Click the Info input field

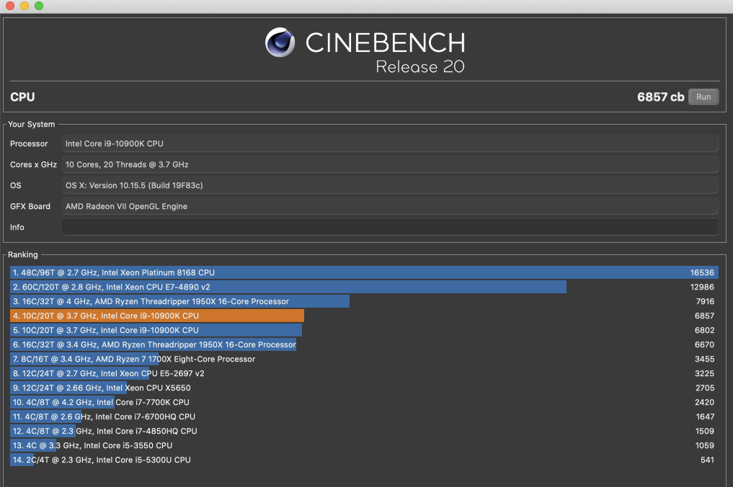(x=390, y=227)
